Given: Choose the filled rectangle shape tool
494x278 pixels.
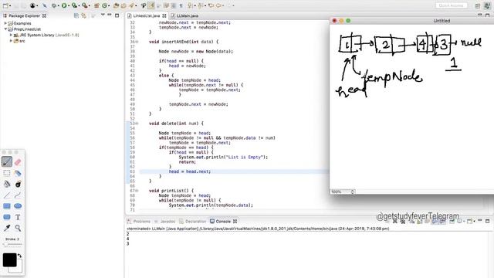Looking at the screenshot, I should [7, 206].
